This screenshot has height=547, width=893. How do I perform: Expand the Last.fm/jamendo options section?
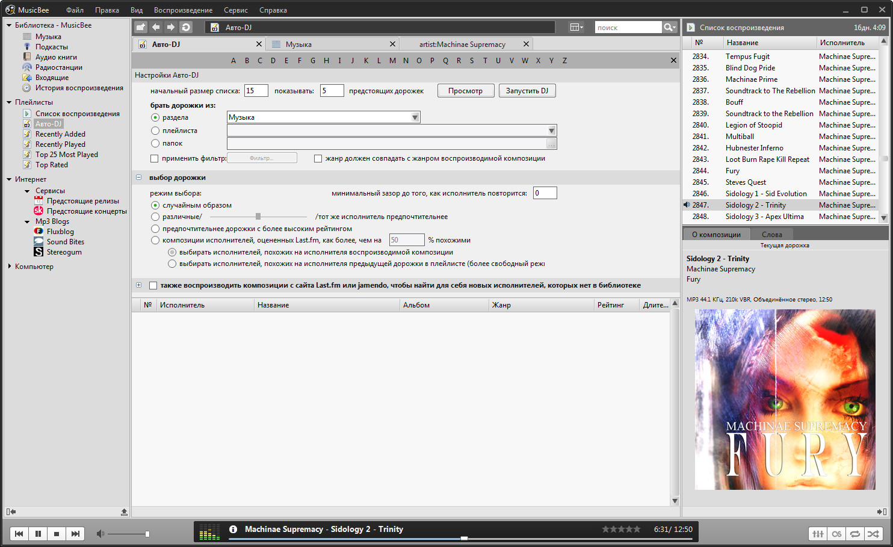138,285
